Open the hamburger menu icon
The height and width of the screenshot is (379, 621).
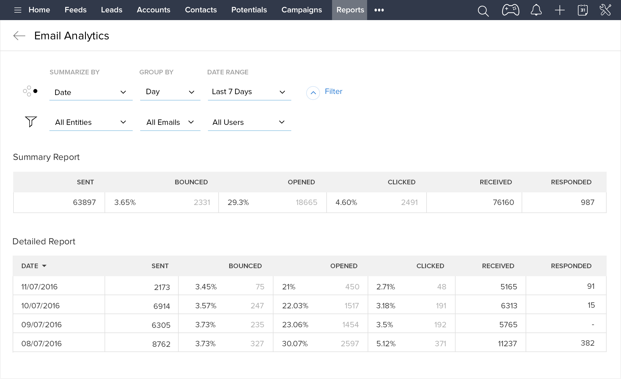(x=18, y=10)
